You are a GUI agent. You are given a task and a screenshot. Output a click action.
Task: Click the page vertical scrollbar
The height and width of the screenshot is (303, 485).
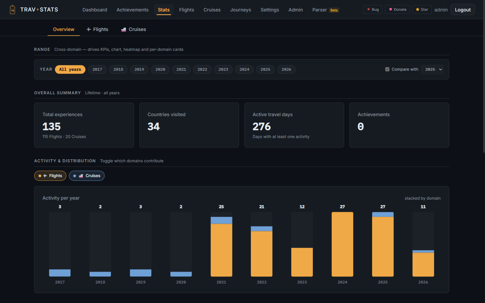tap(484, 77)
